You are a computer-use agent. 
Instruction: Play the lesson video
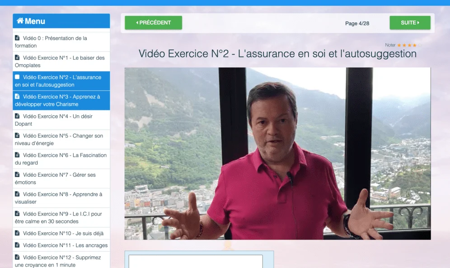click(x=277, y=154)
